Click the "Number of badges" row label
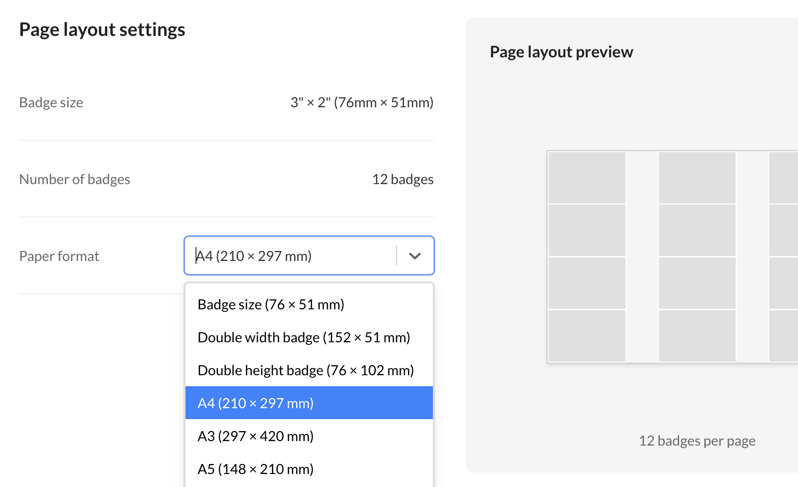The width and height of the screenshot is (798, 487). 75,180
